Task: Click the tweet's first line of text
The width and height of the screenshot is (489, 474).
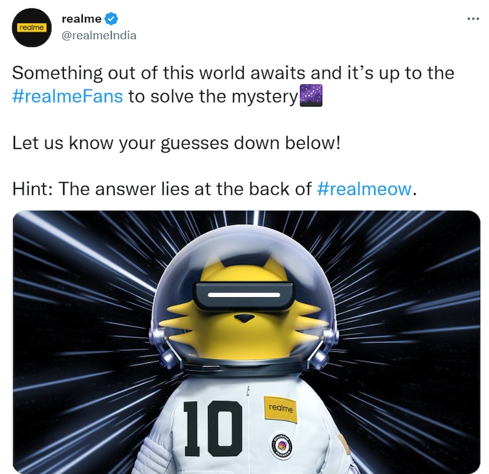Action: tap(233, 73)
